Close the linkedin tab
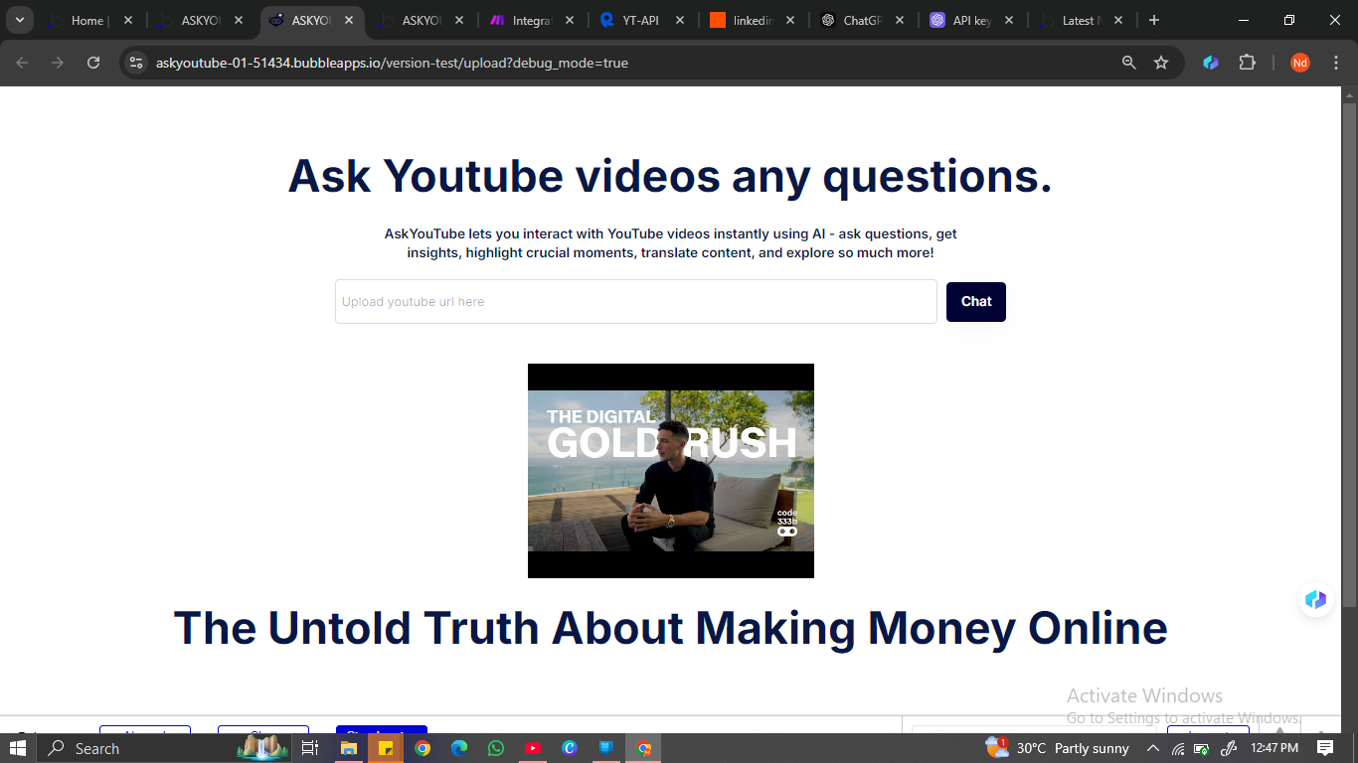 790,20
